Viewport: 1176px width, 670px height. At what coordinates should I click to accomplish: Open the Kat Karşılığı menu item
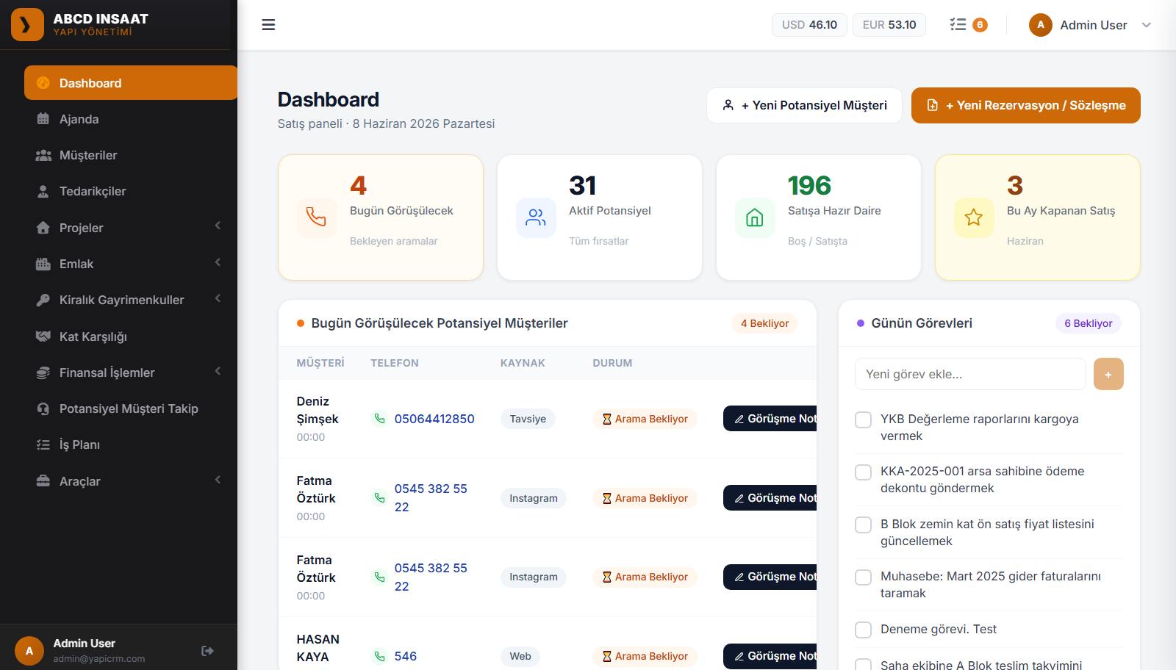pyautogui.click(x=131, y=336)
